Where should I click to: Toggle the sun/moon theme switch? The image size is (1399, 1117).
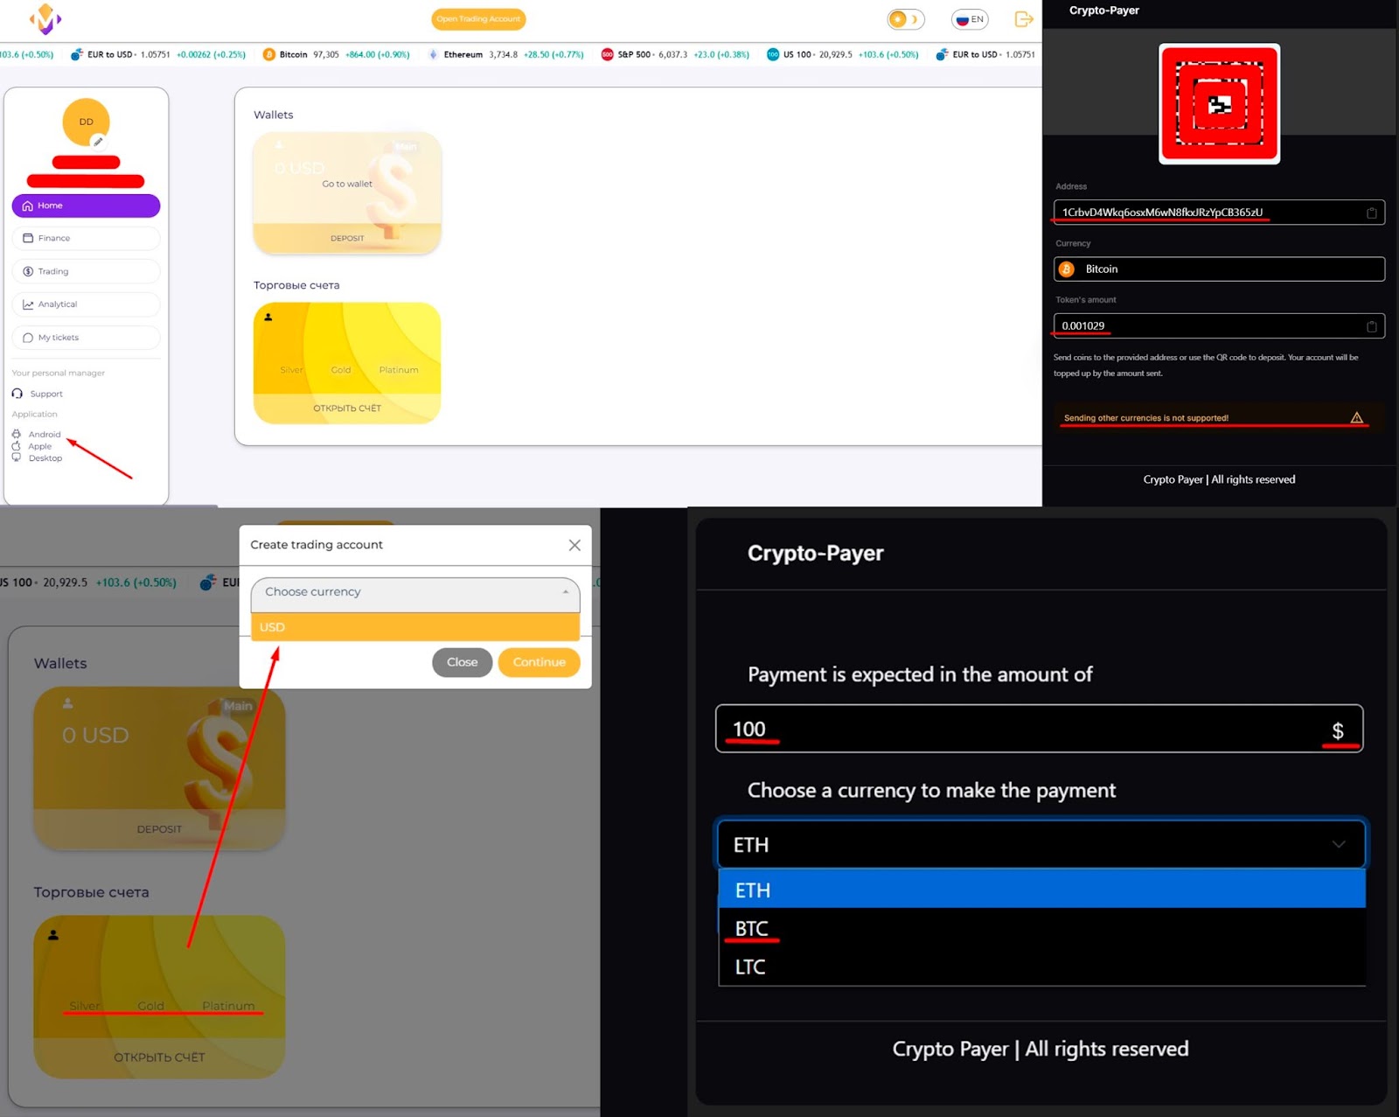coord(905,19)
